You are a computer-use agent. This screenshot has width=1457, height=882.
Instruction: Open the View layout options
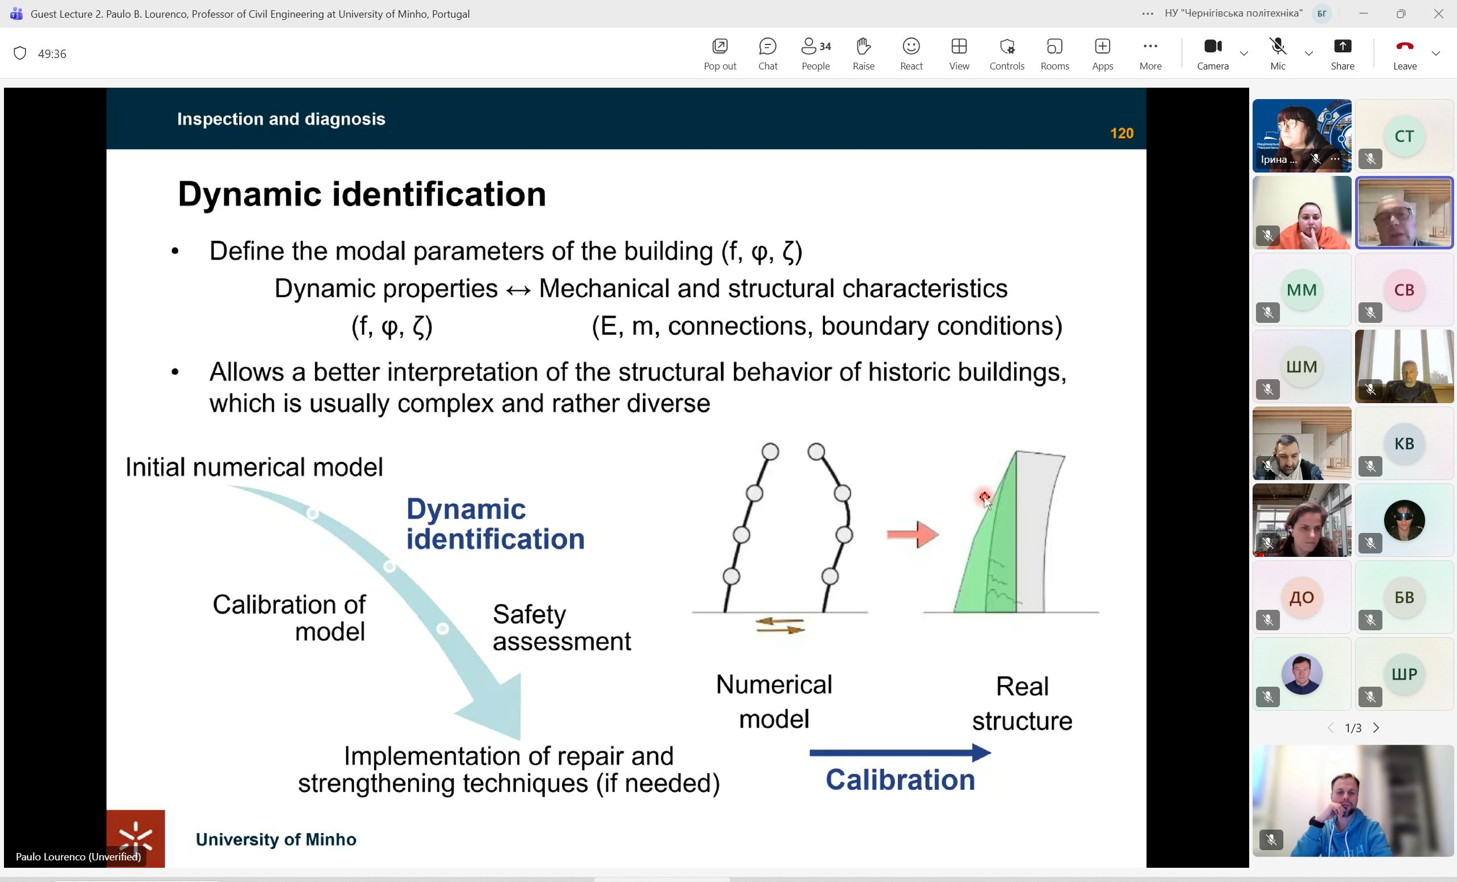click(959, 54)
